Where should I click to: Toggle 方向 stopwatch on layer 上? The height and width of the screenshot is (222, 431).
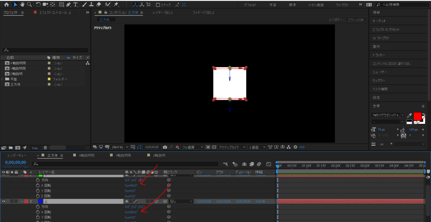pyautogui.click(x=38, y=207)
